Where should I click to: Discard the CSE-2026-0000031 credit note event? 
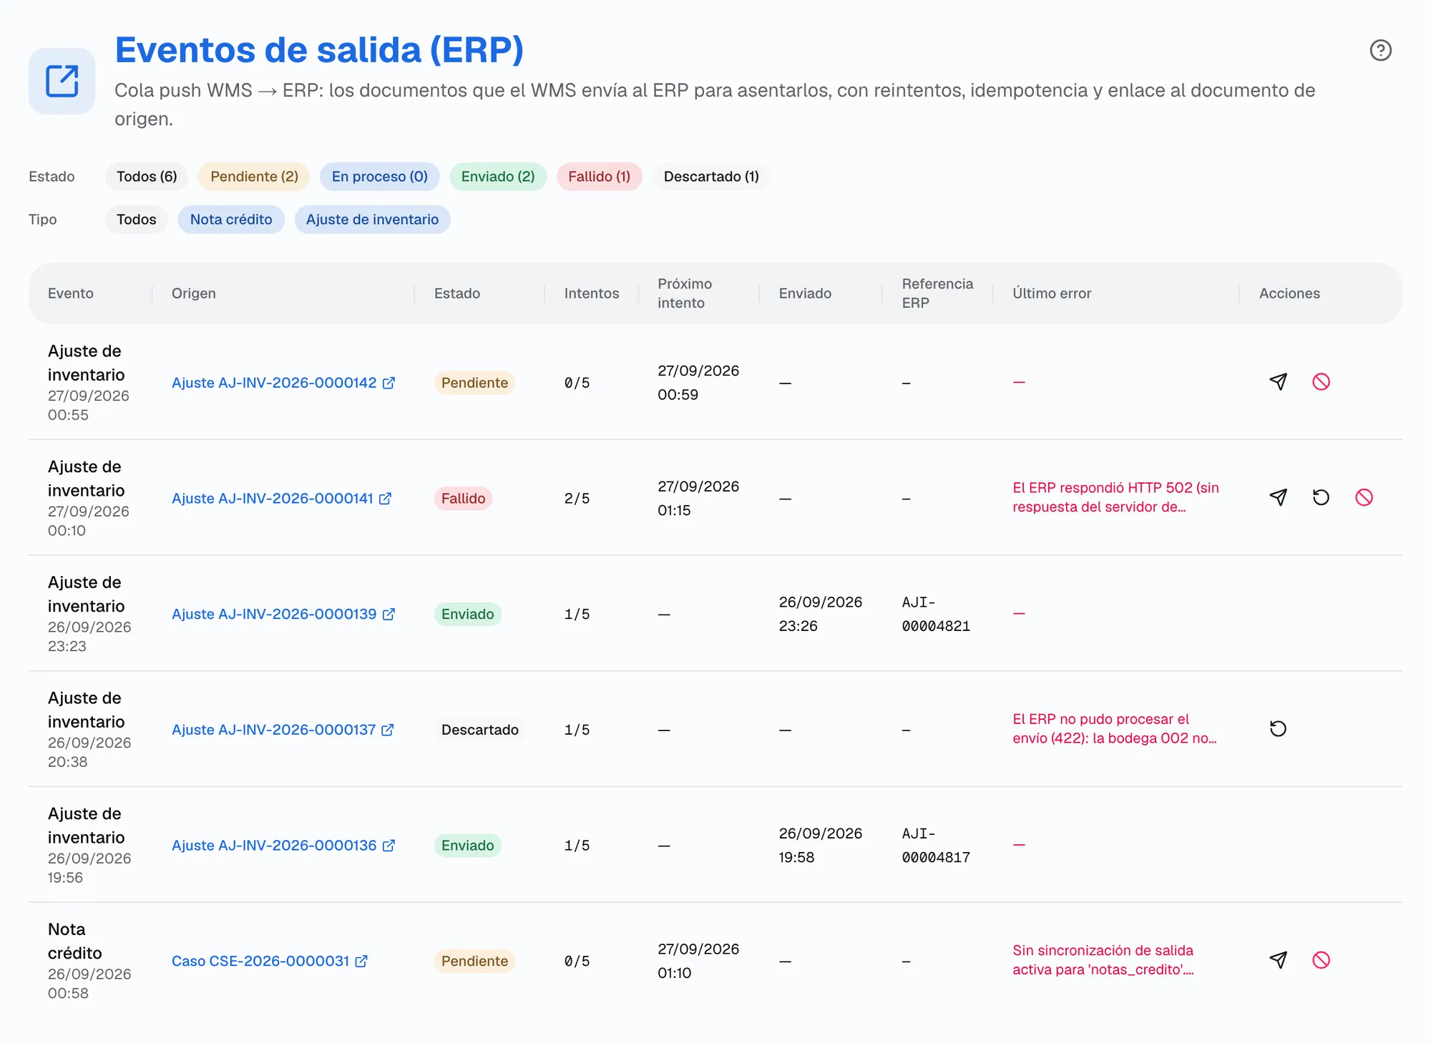coord(1321,960)
